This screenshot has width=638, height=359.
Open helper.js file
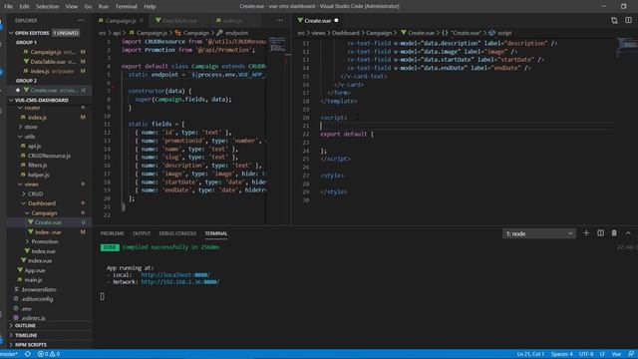click(x=38, y=175)
